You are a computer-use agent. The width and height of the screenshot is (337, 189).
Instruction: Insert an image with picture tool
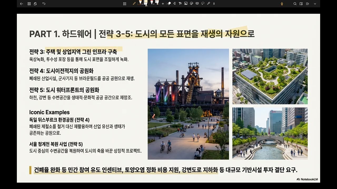tap(186, 3)
